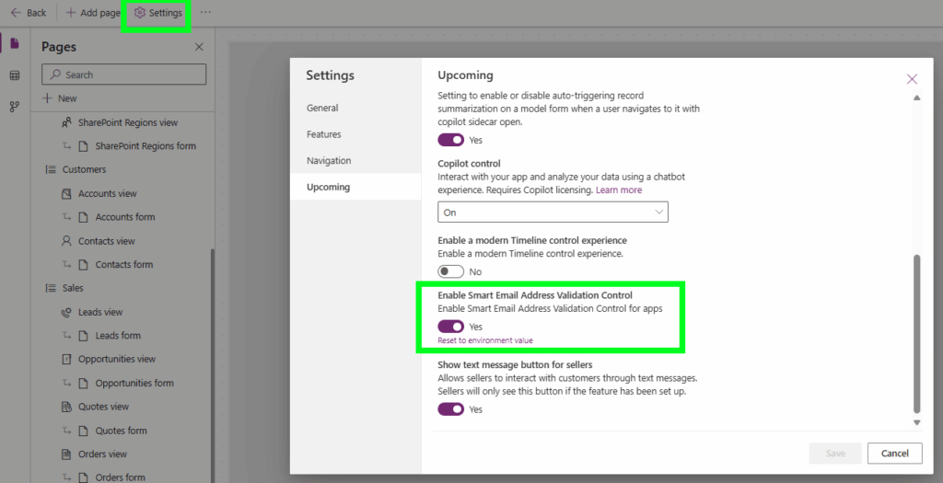Click the Search box in Pages panel
Screen dimensions: 943x483
(124, 75)
